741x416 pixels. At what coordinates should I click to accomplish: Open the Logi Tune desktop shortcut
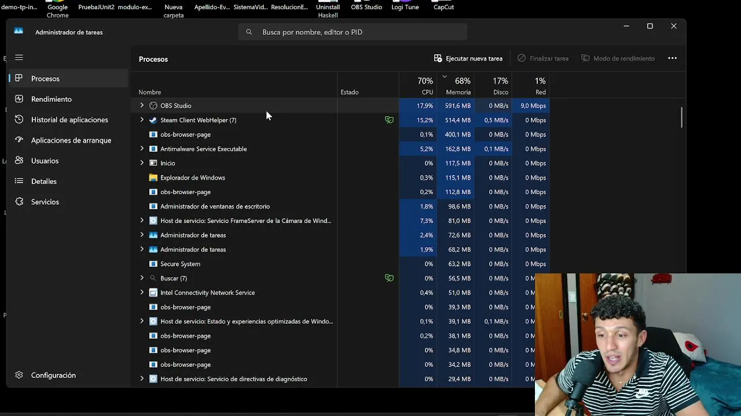[x=405, y=6]
